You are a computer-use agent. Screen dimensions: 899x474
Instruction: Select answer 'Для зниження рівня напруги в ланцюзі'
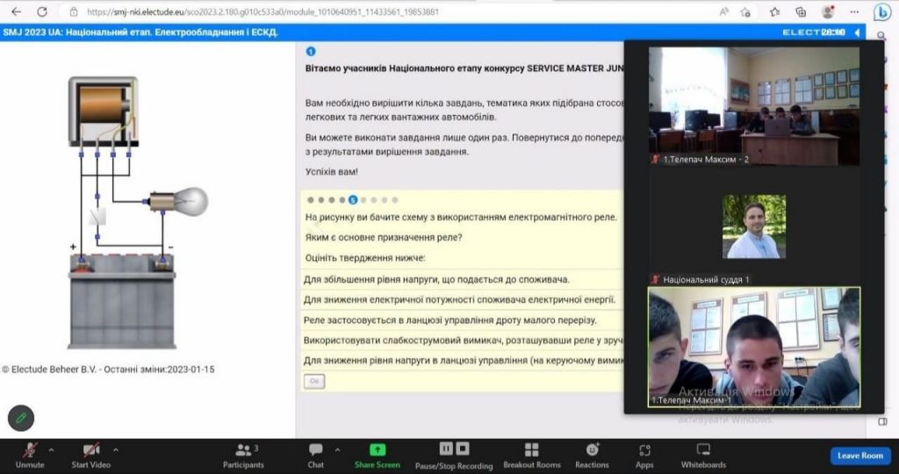pyautogui.click(x=462, y=361)
